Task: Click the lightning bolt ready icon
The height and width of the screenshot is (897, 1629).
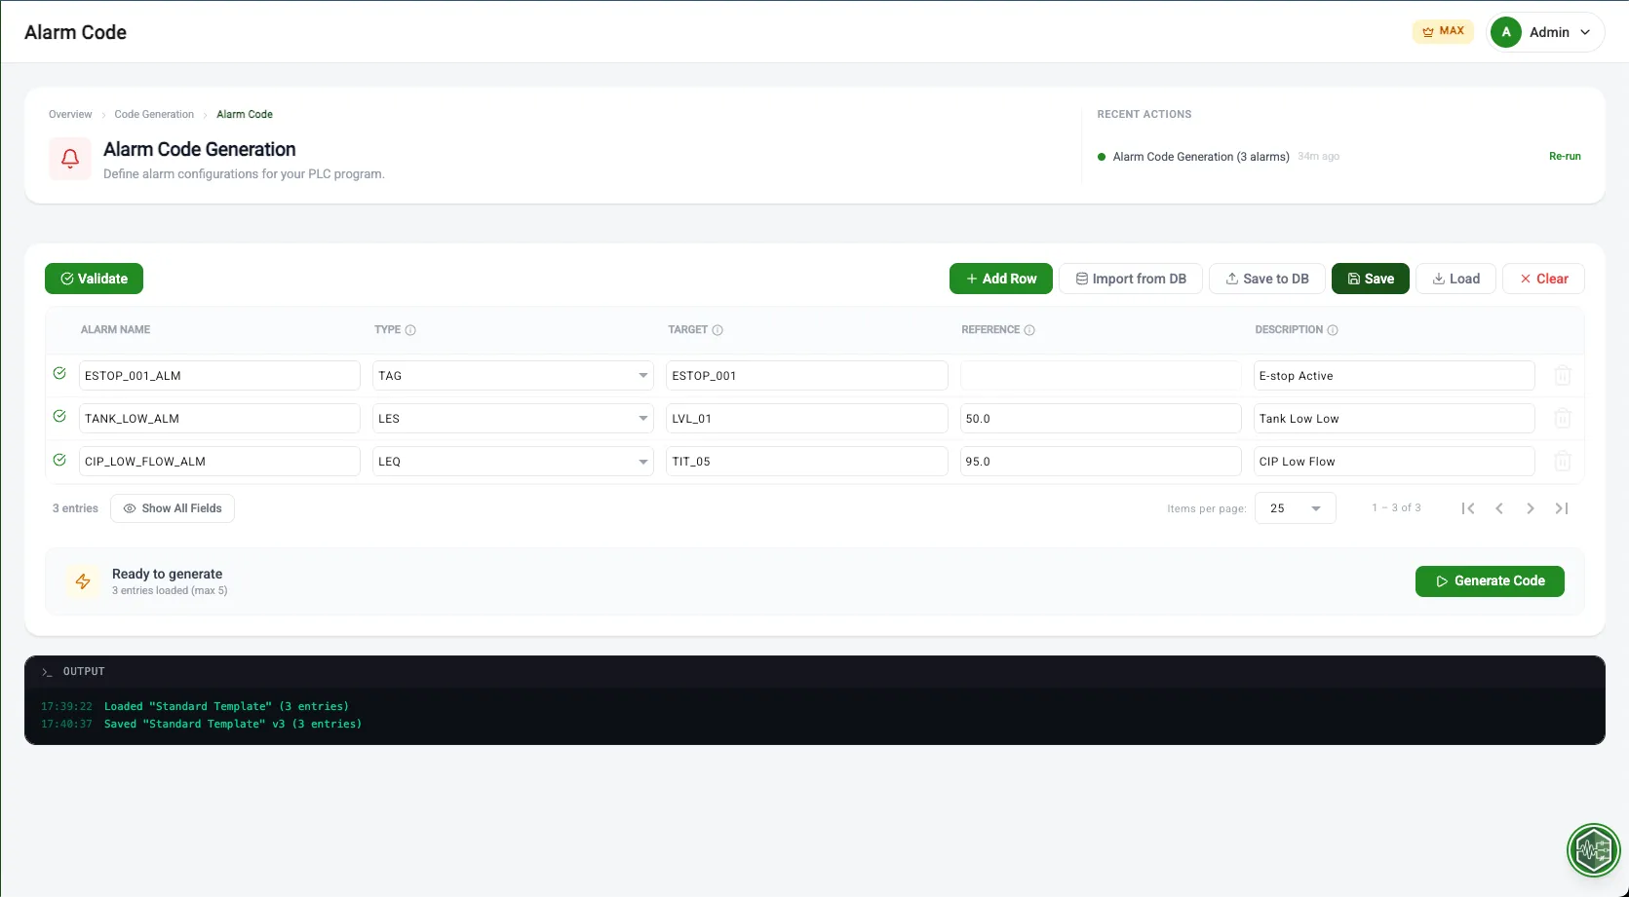Action: coord(83,581)
